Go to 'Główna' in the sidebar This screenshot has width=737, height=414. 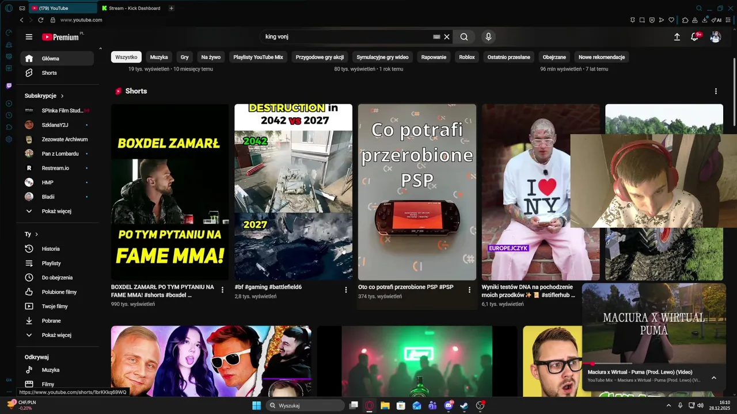coord(57,58)
